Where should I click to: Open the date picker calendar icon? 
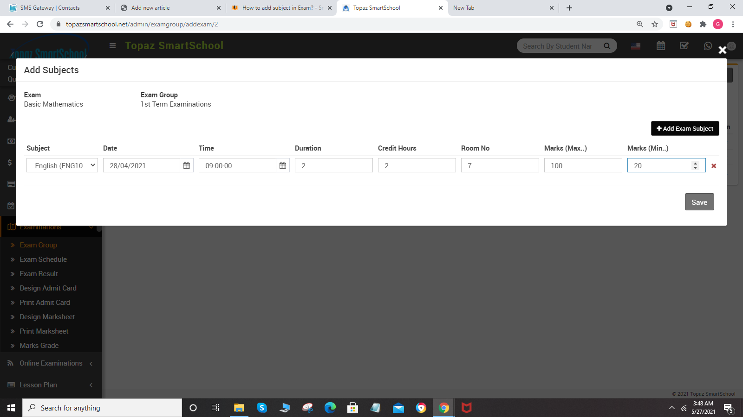click(x=187, y=165)
